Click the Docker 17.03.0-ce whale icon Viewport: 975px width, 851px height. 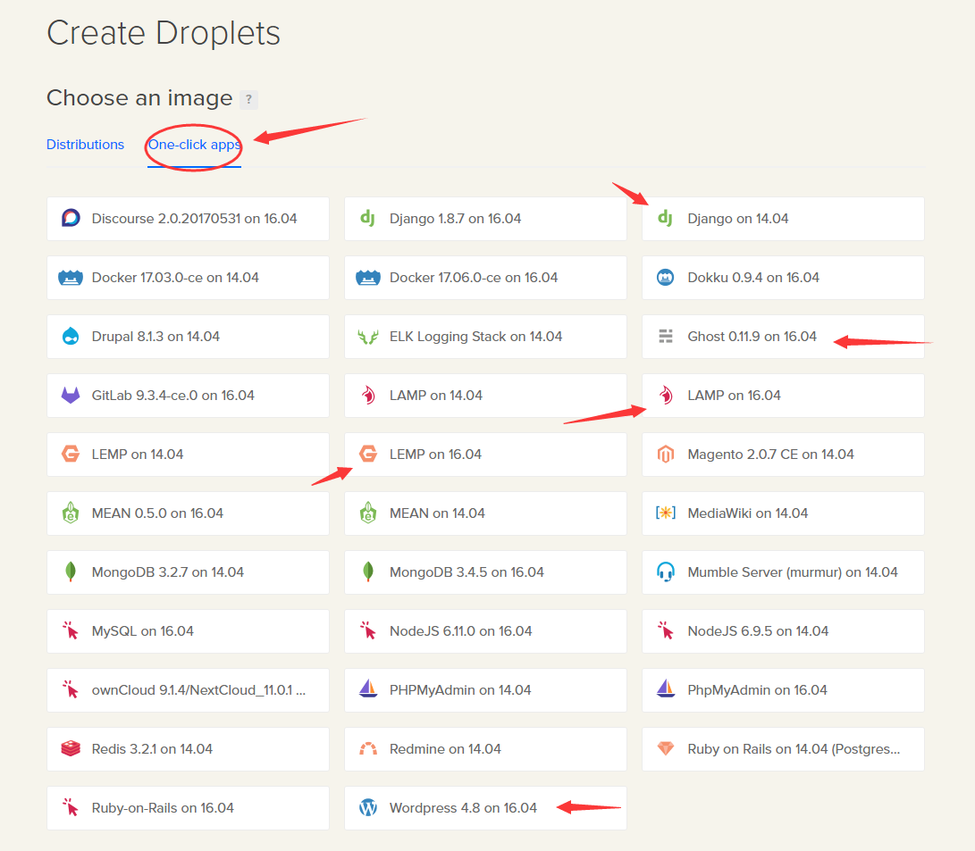(71, 278)
